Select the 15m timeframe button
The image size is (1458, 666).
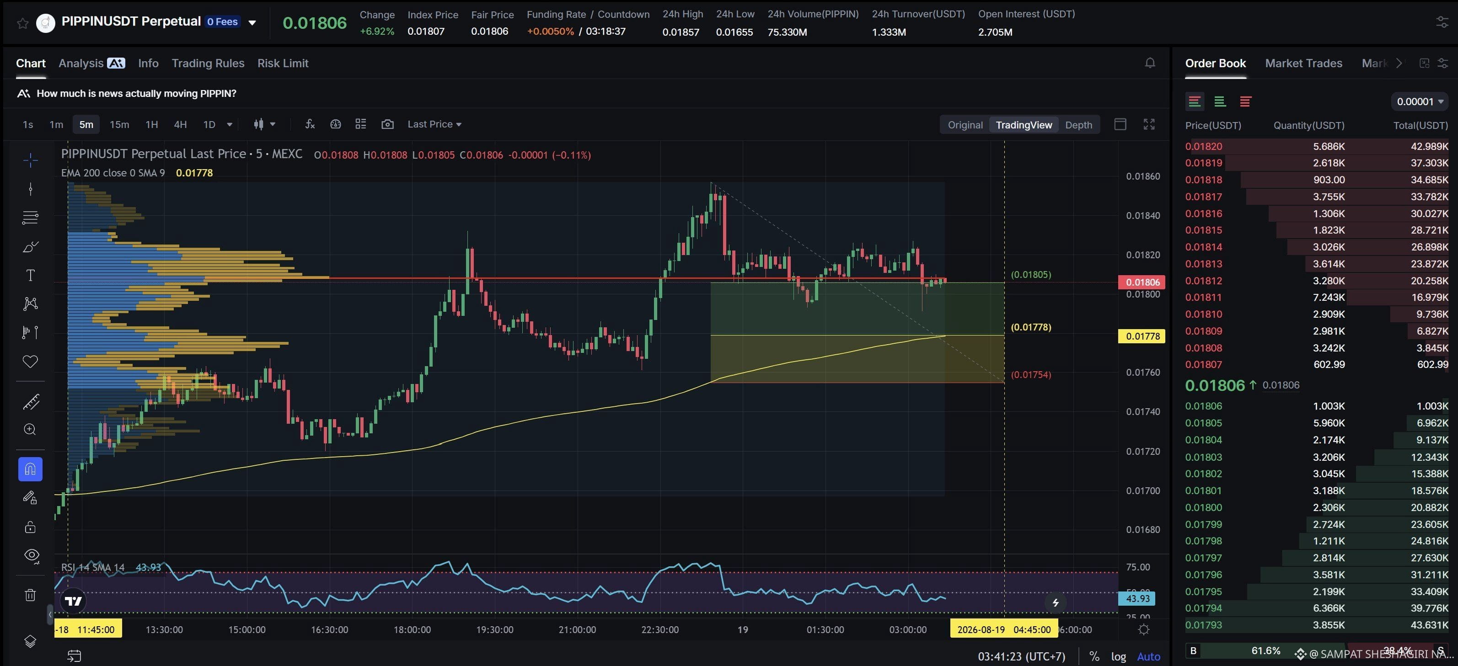click(119, 124)
